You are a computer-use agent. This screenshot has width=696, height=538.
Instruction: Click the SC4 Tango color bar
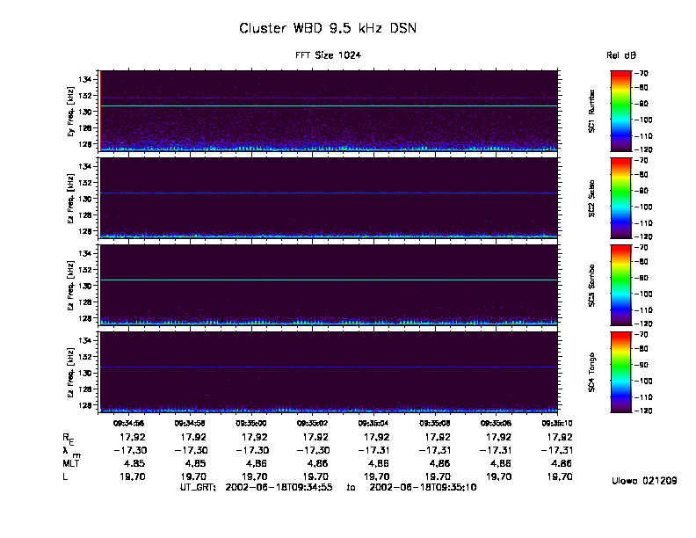[620, 372]
